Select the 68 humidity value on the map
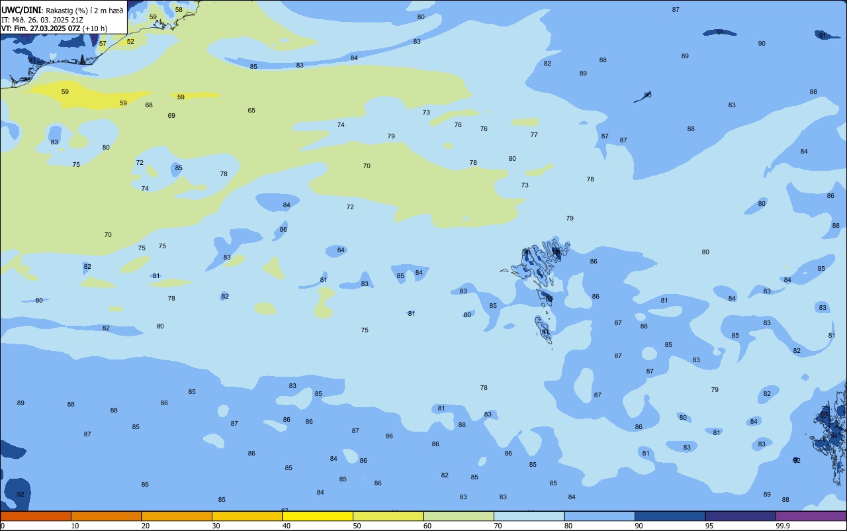Screen dimensions: 847x531 click(x=149, y=105)
